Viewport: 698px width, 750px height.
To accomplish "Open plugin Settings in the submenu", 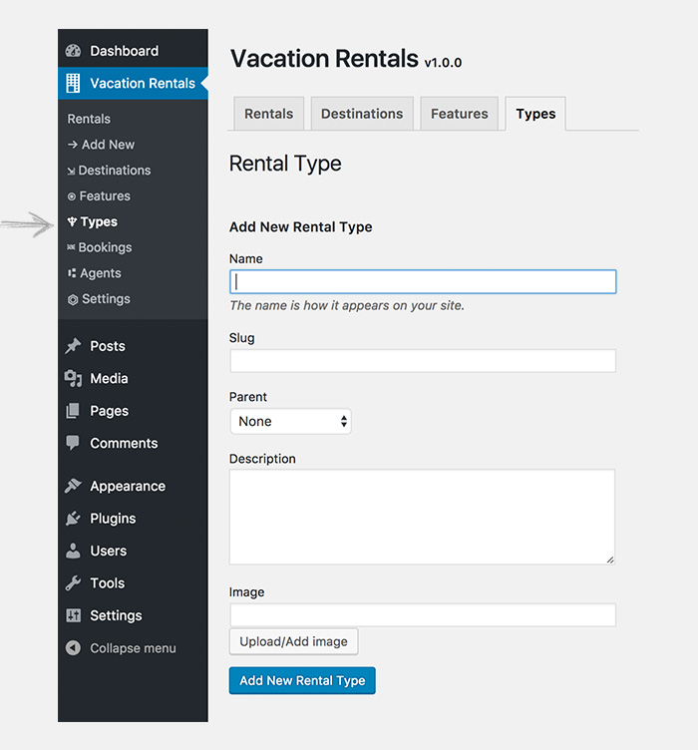I will click(106, 299).
